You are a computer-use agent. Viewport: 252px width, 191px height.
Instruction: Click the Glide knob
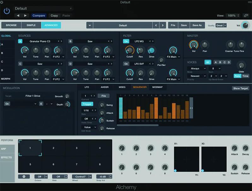pyautogui.click(x=241, y=65)
